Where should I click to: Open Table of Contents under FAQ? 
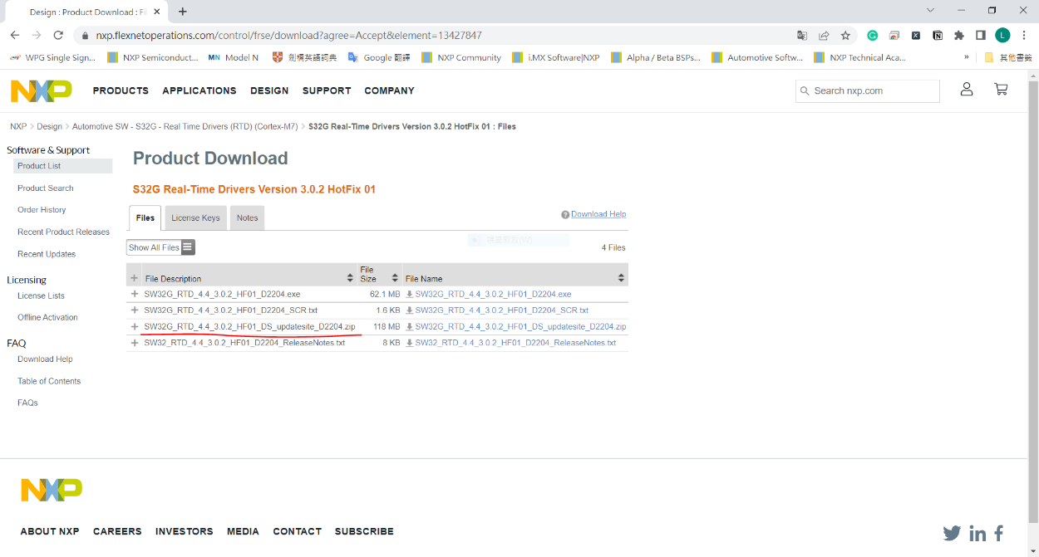click(x=49, y=381)
